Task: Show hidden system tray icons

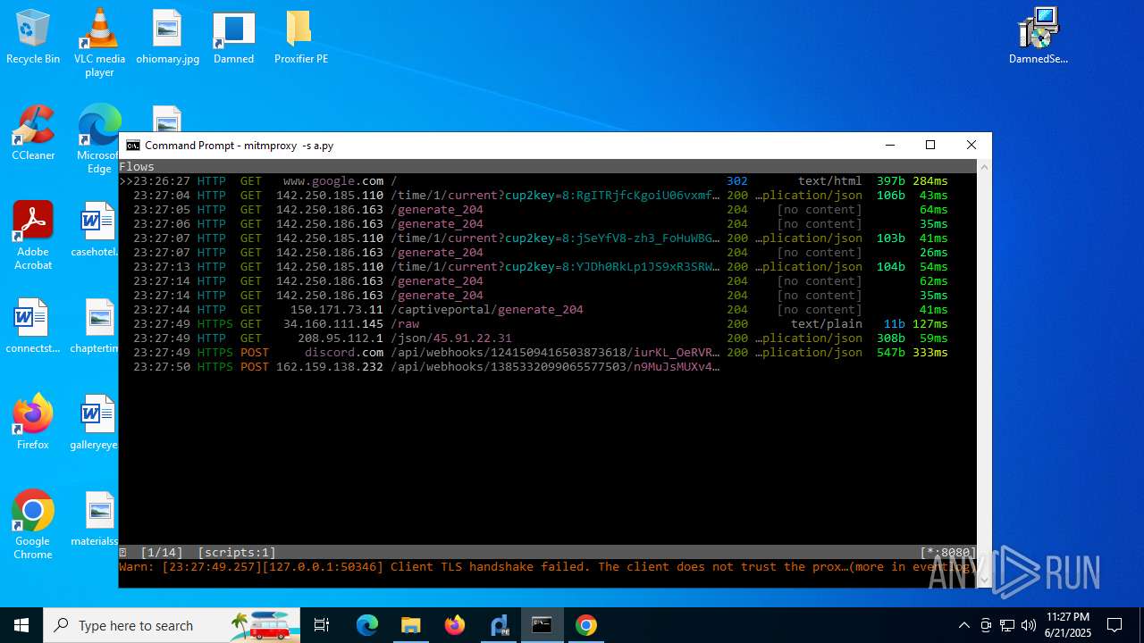Action: (x=963, y=625)
